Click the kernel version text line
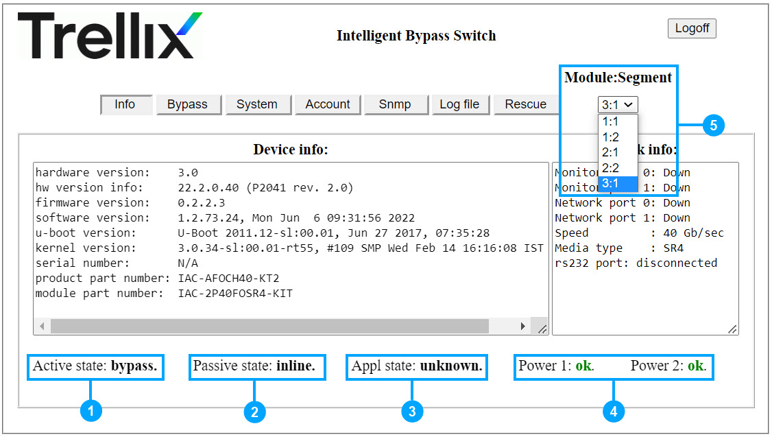 289,248
